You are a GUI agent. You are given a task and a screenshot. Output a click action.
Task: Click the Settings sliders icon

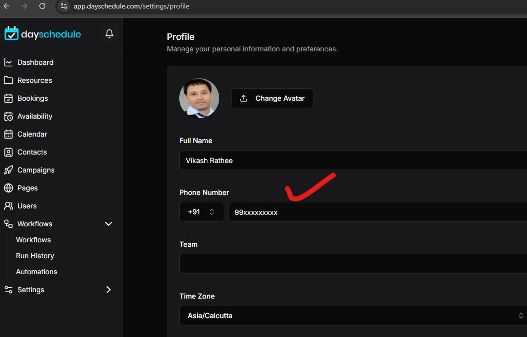coord(8,290)
